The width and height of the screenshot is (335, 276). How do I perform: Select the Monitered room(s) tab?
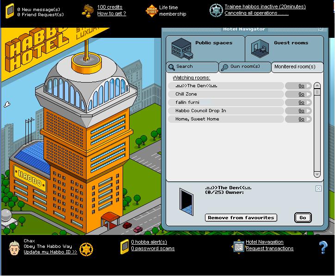tap(298, 67)
